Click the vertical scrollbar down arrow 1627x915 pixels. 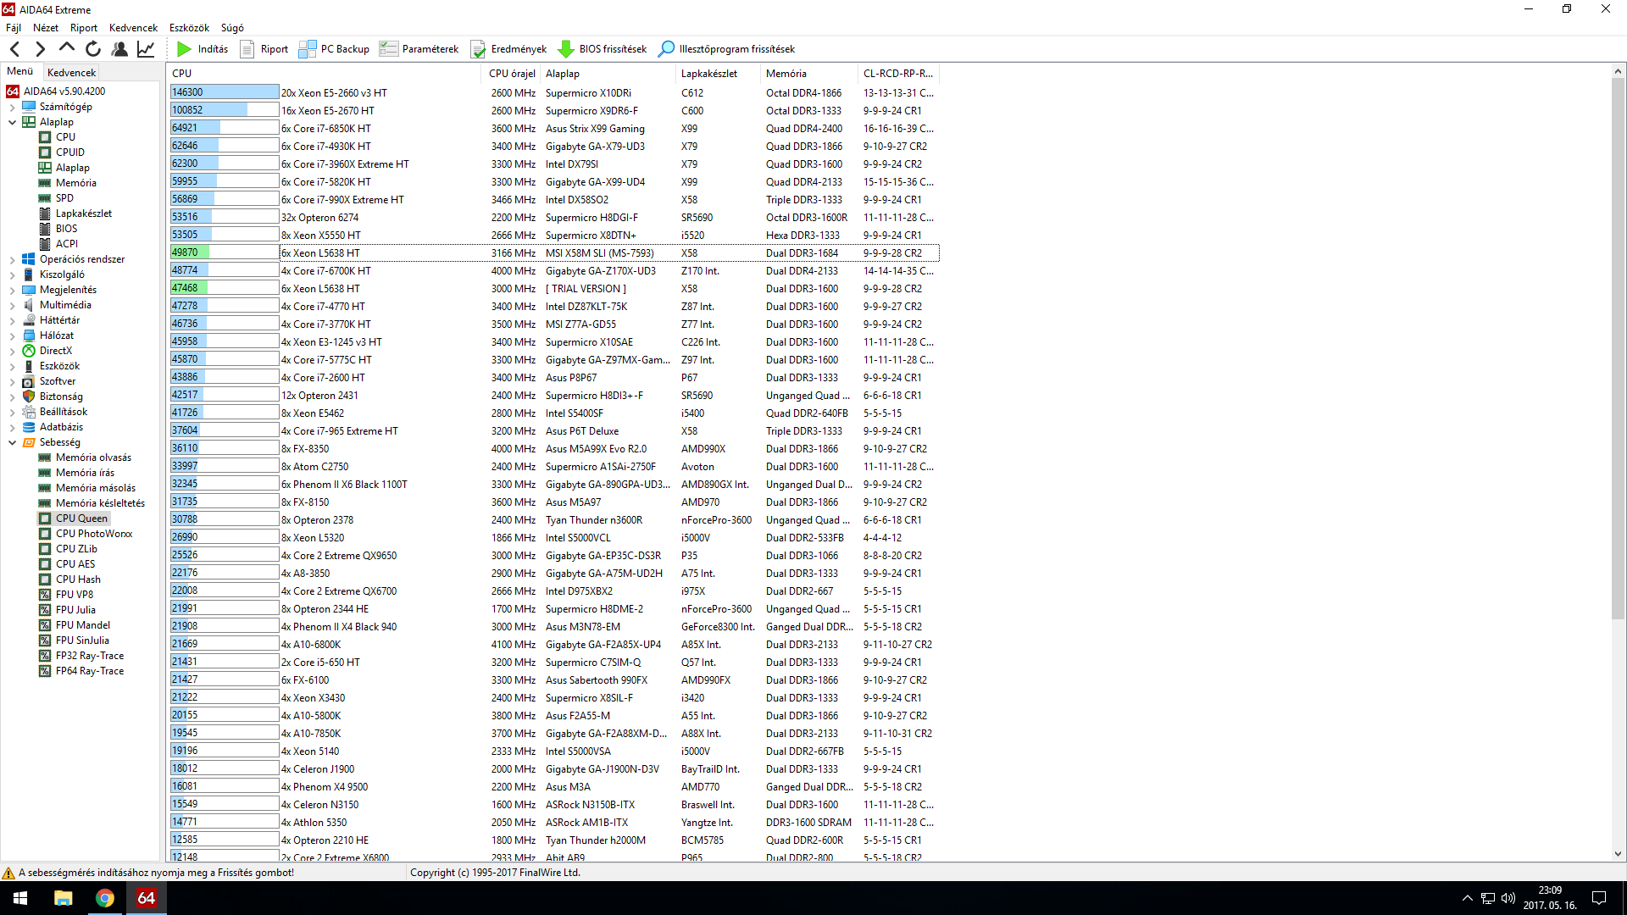(1618, 854)
